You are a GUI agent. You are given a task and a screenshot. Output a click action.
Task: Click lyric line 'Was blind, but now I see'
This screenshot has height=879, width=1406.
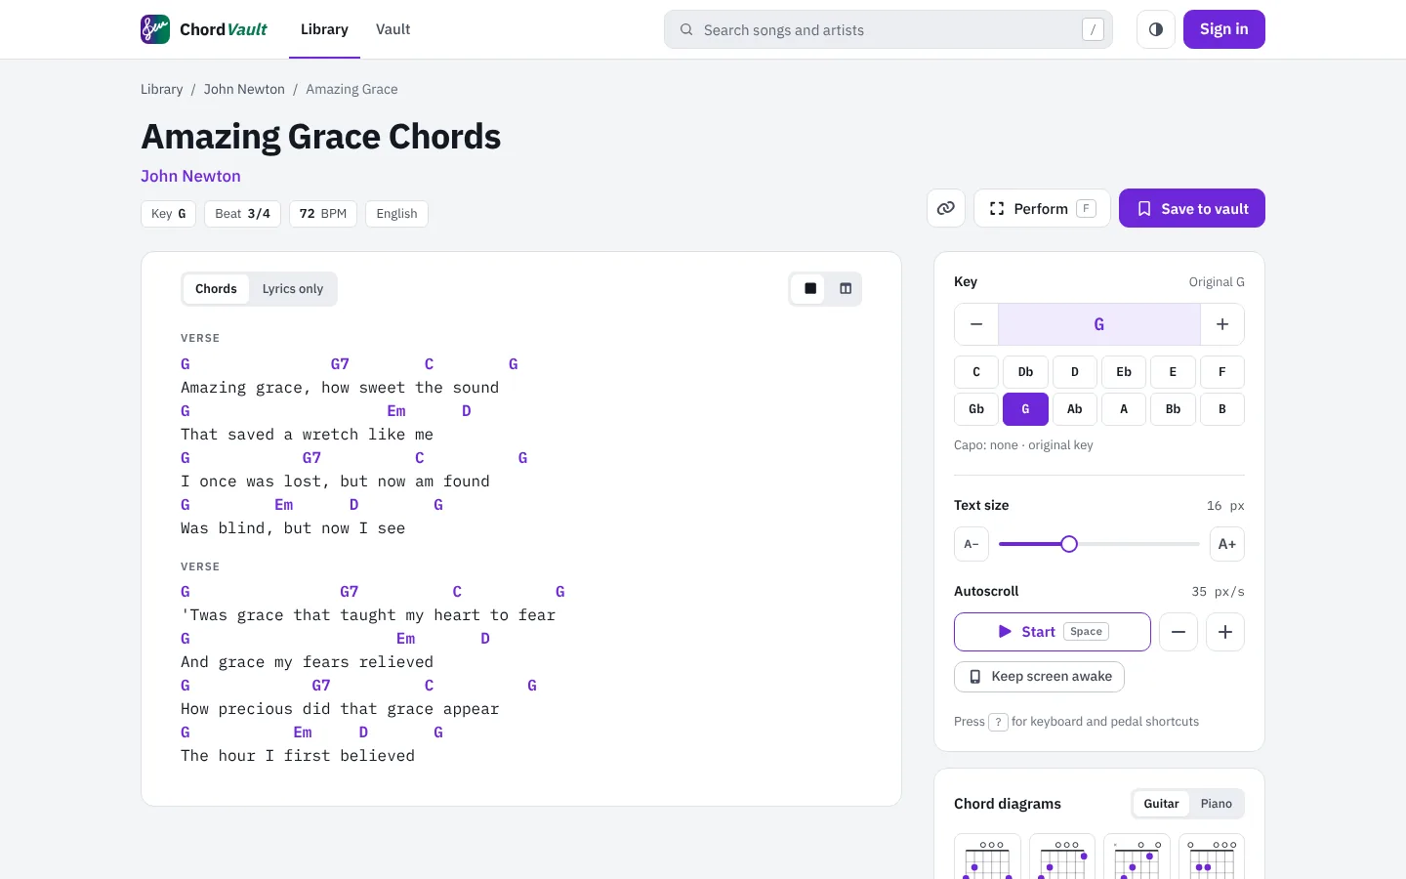point(293,528)
